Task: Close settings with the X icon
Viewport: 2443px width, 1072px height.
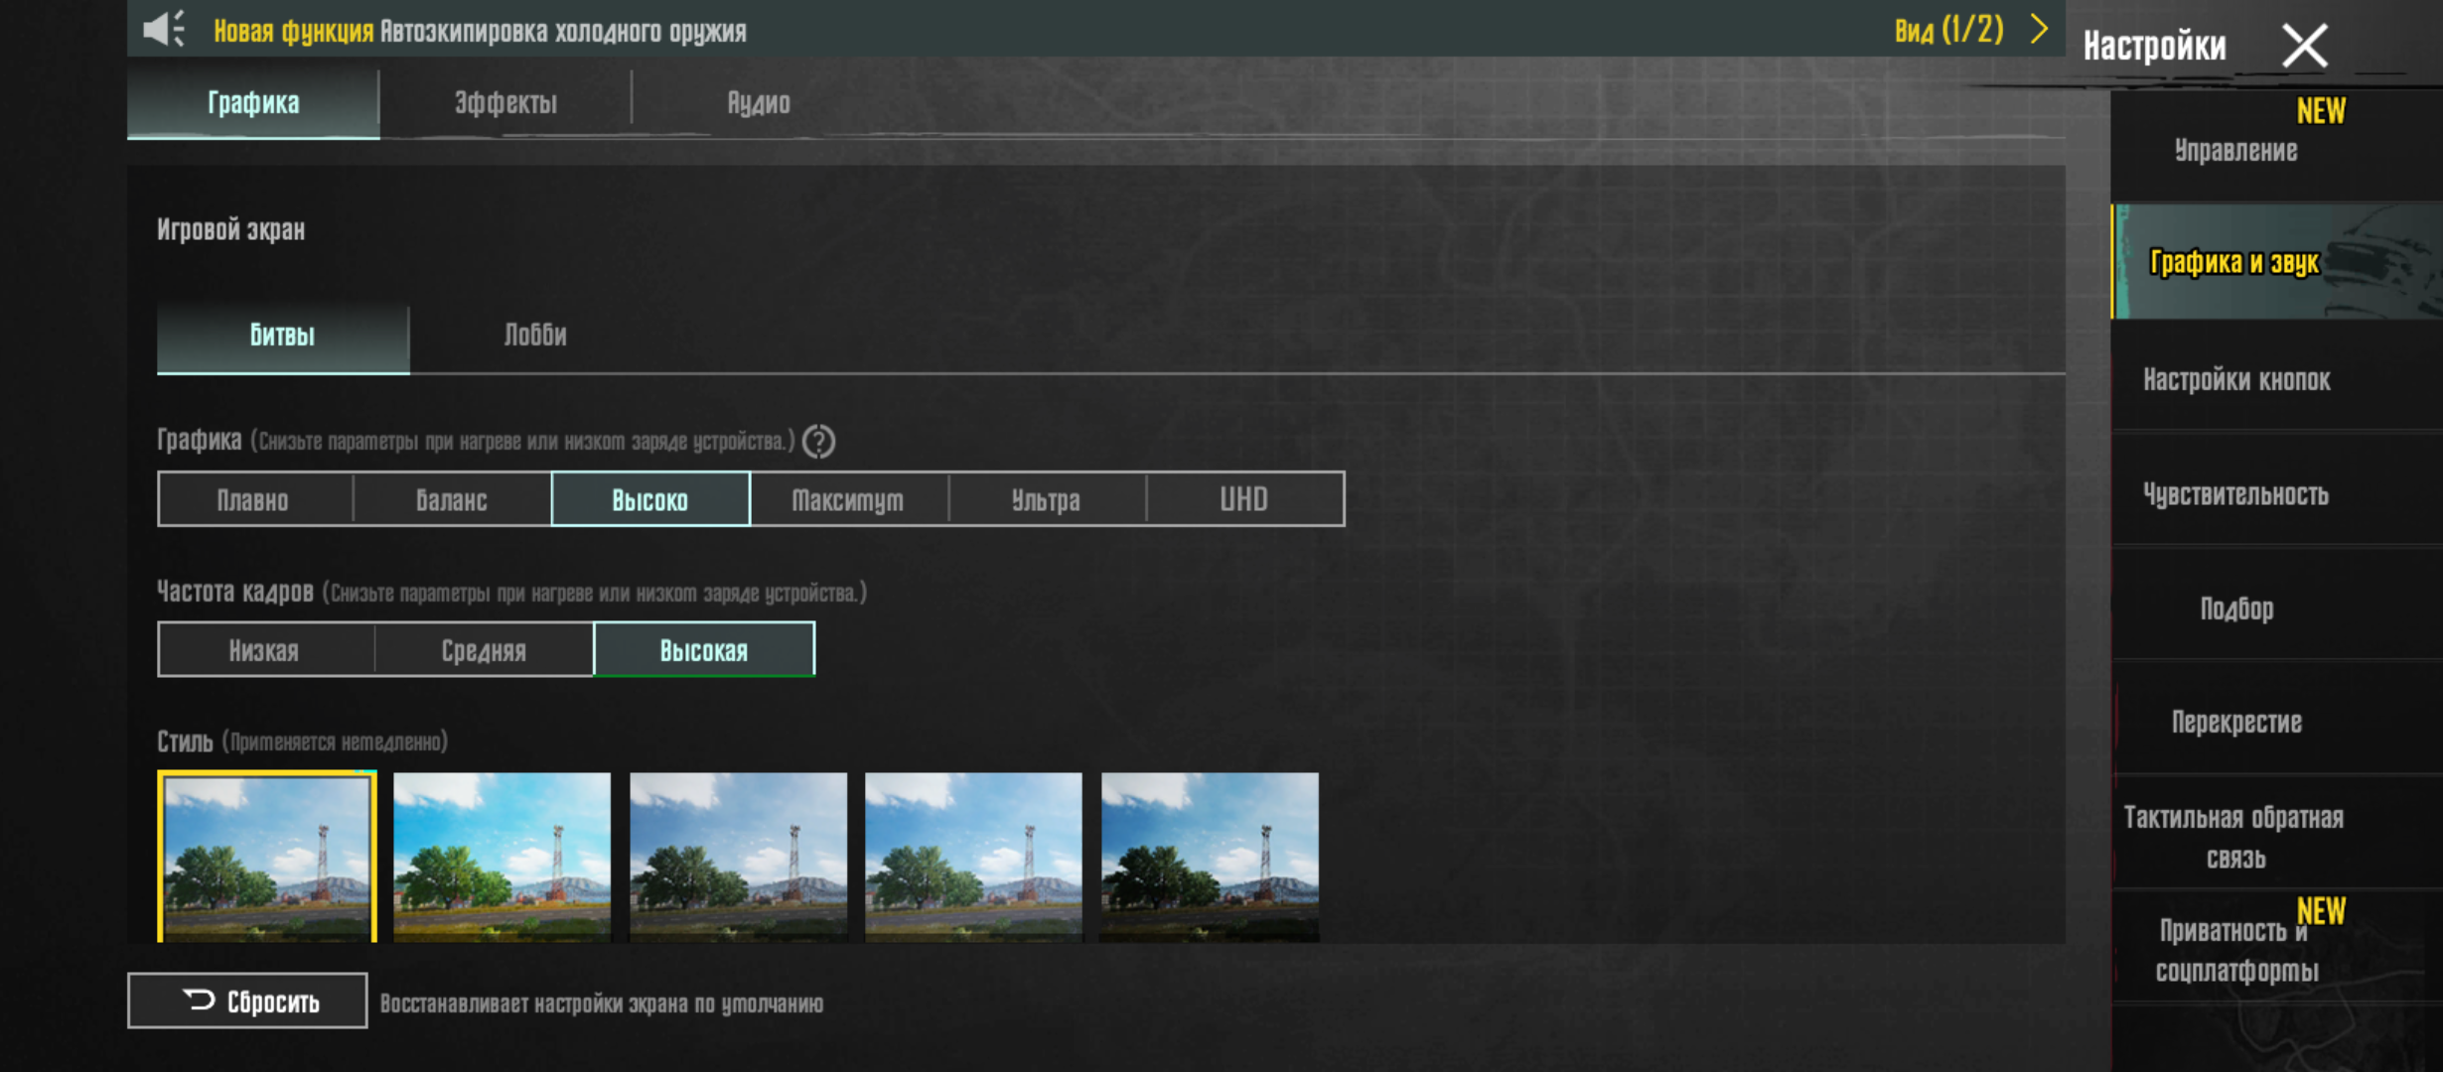Action: point(2304,46)
